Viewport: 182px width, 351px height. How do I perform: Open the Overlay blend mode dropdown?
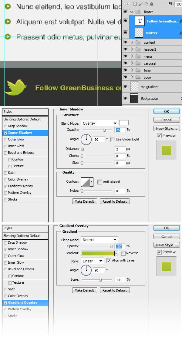[x=99, y=123]
